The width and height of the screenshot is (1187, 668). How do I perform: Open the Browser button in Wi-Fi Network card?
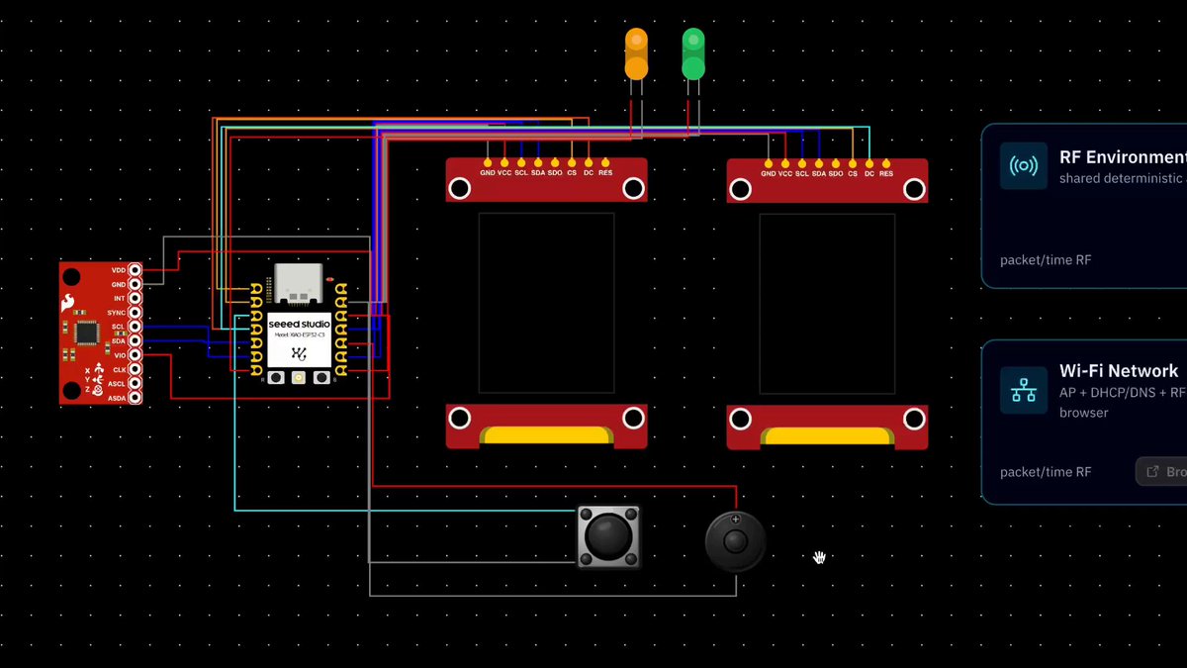pos(1161,471)
